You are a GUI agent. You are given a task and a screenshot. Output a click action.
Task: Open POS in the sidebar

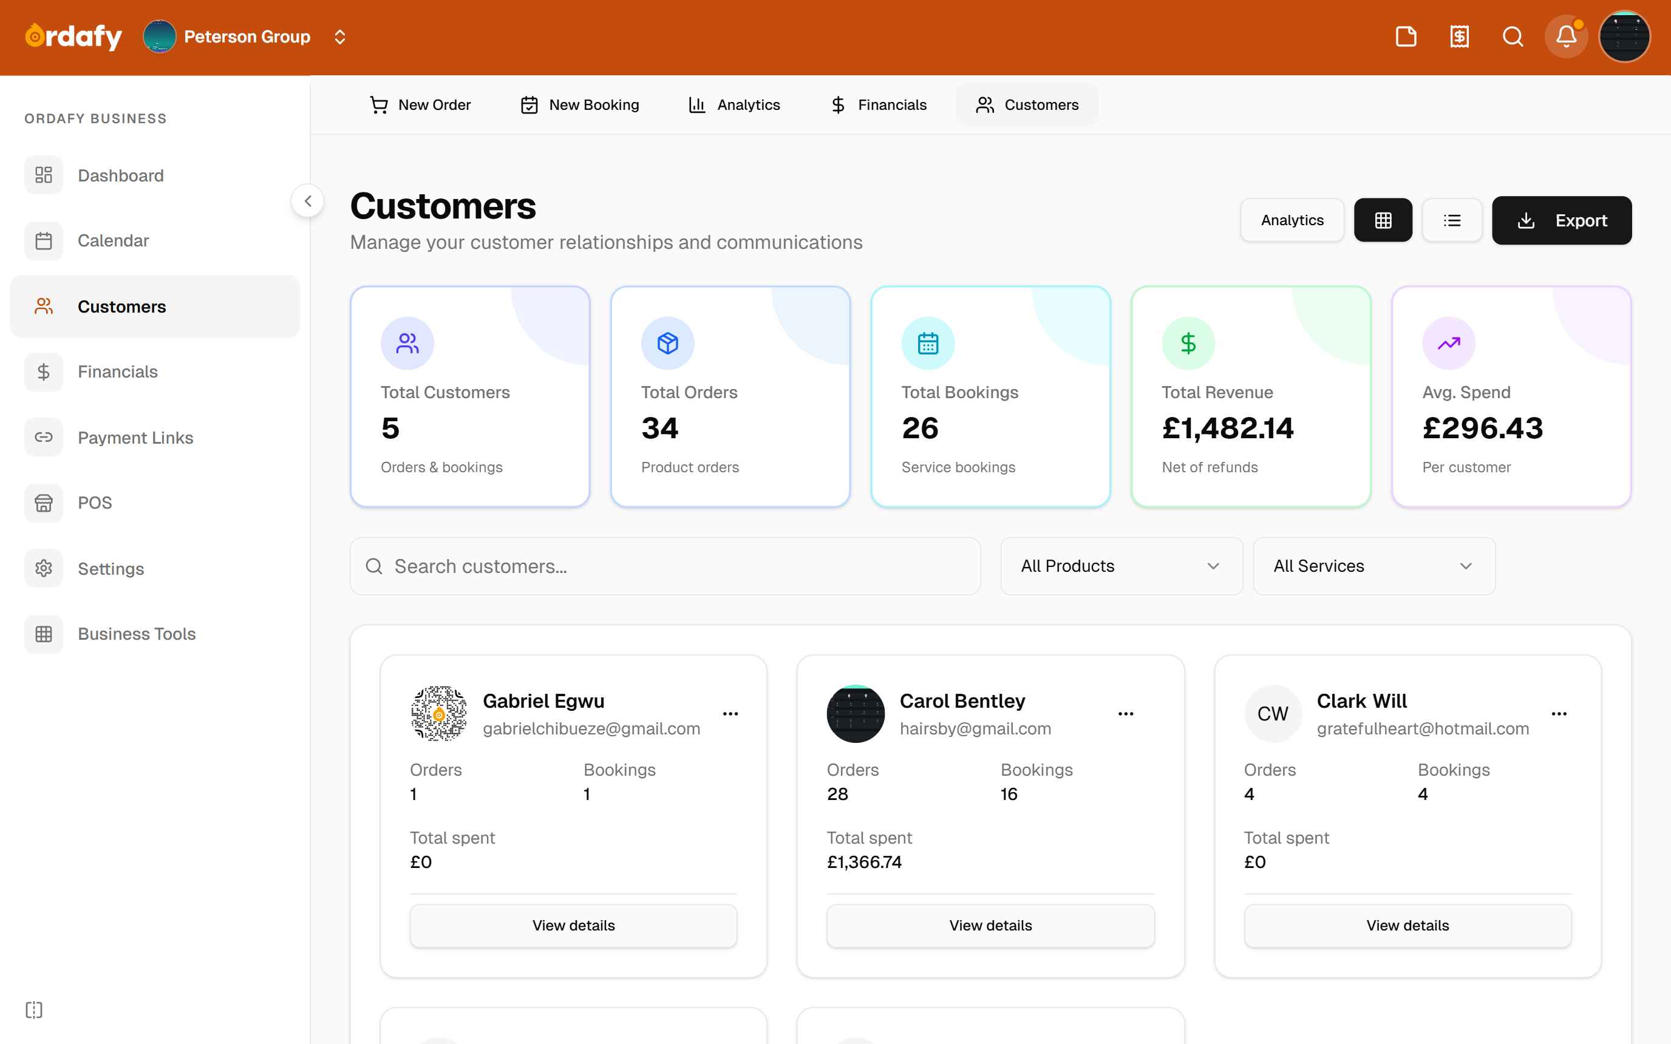155,503
